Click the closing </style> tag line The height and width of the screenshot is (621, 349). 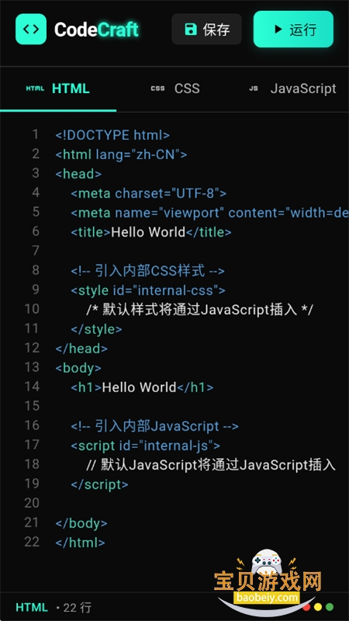(x=96, y=329)
